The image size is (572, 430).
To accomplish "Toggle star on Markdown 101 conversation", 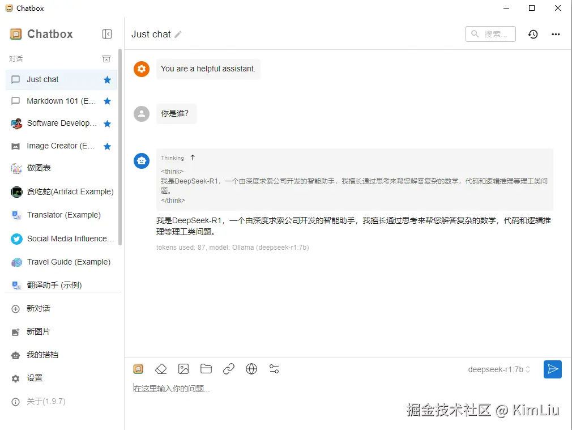I will pyautogui.click(x=107, y=101).
